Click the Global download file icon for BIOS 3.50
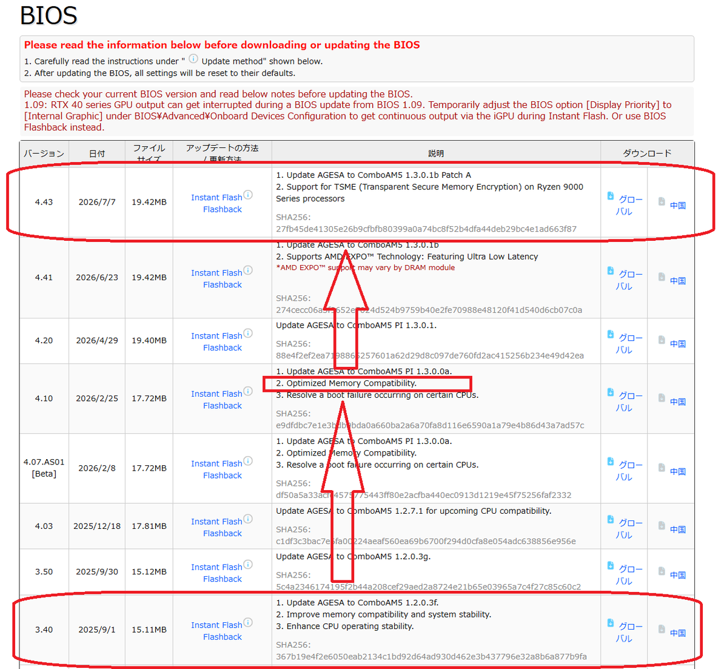This screenshot has height=669, width=727. (x=611, y=565)
